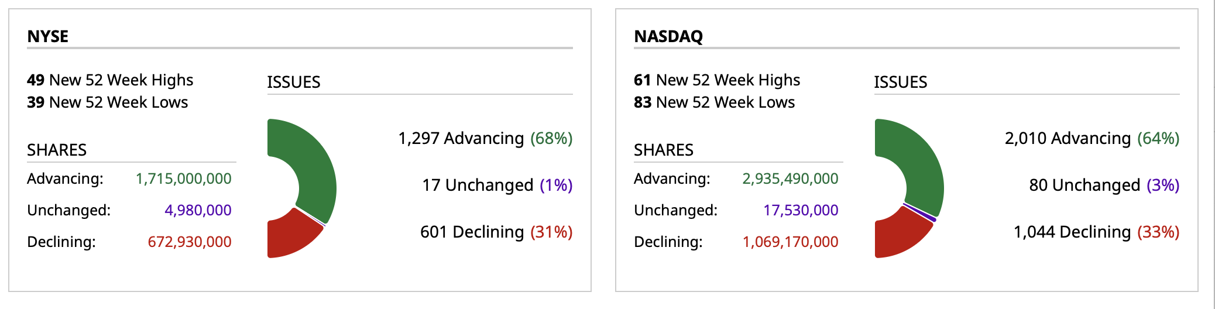1215x309 pixels.
Task: Select the NYSE panel heading
Action: click(48, 36)
